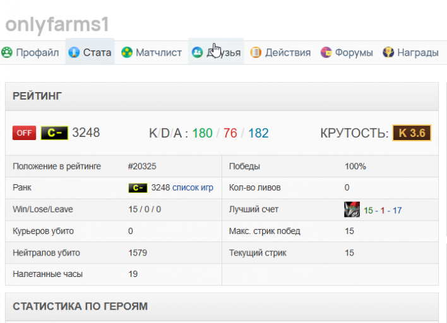Click the Нейтралов убито value 1579
The height and width of the screenshot is (323, 447).
point(138,252)
